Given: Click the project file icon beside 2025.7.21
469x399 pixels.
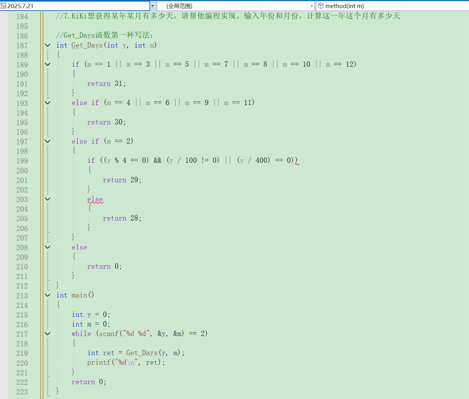Looking at the screenshot, I should pyautogui.click(x=3, y=6).
